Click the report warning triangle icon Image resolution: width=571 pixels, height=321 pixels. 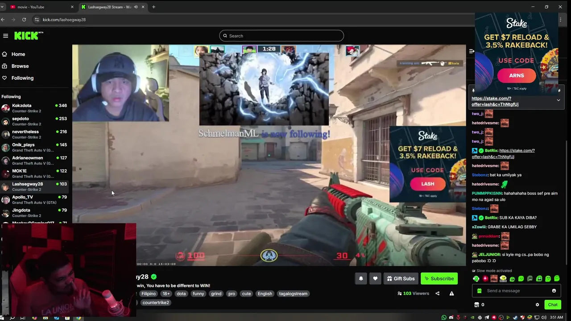pos(451,293)
